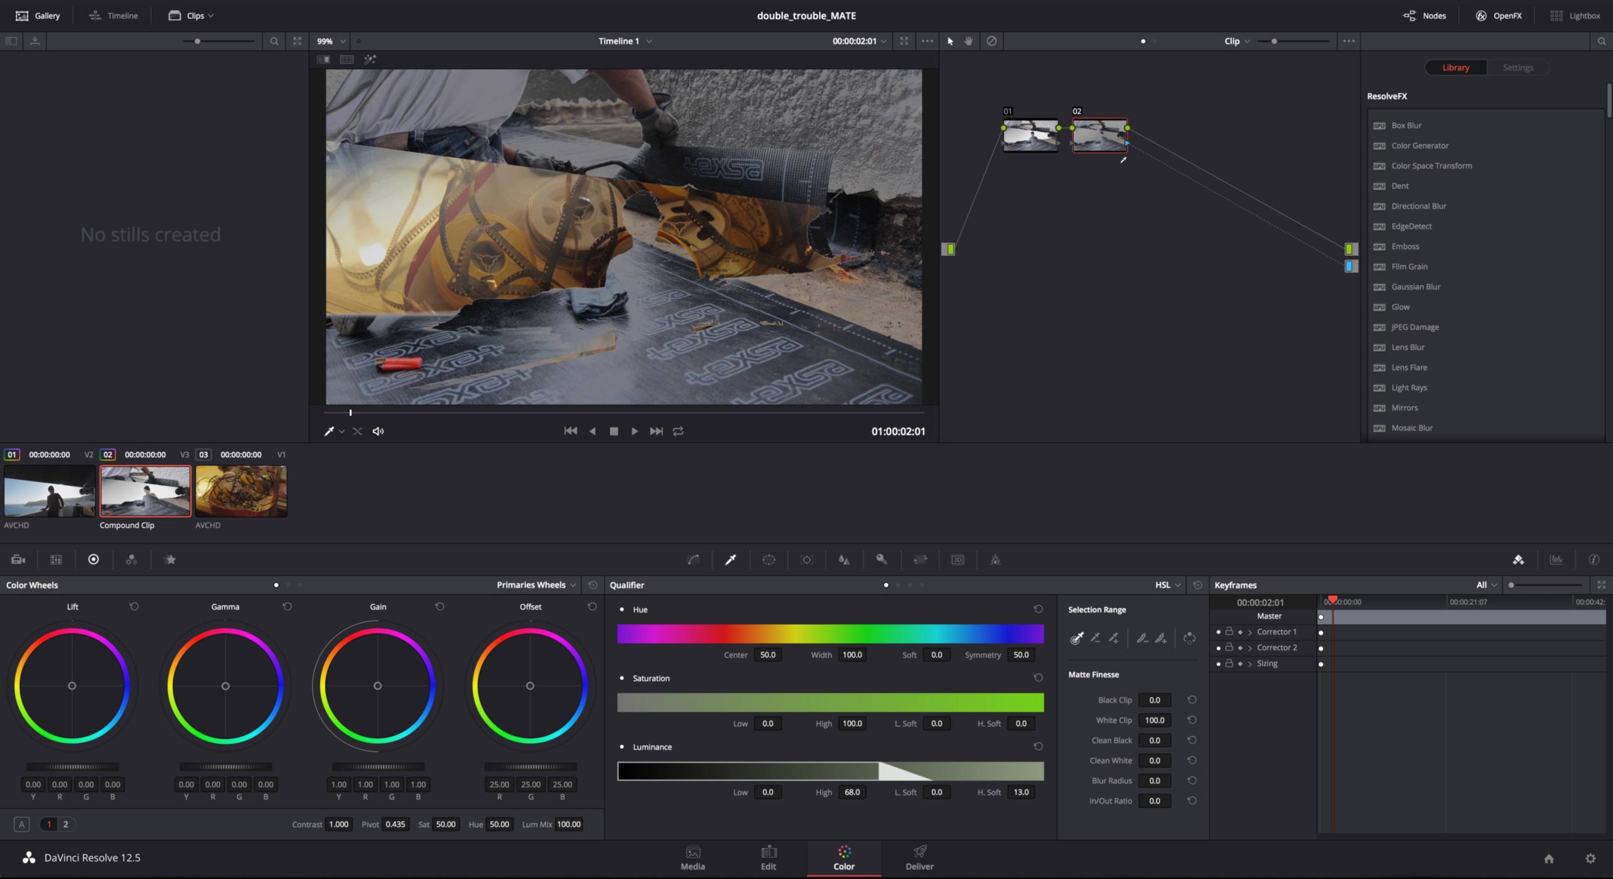This screenshot has height=879, width=1613.
Task: Toggle the Hue qualifier enable dot
Action: [622, 610]
